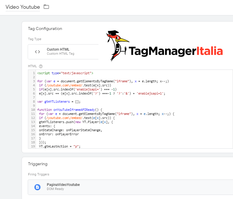Click the onStateChange: onPlayerStateChange line
Screen dimensions: 233x199
click(x=70, y=130)
